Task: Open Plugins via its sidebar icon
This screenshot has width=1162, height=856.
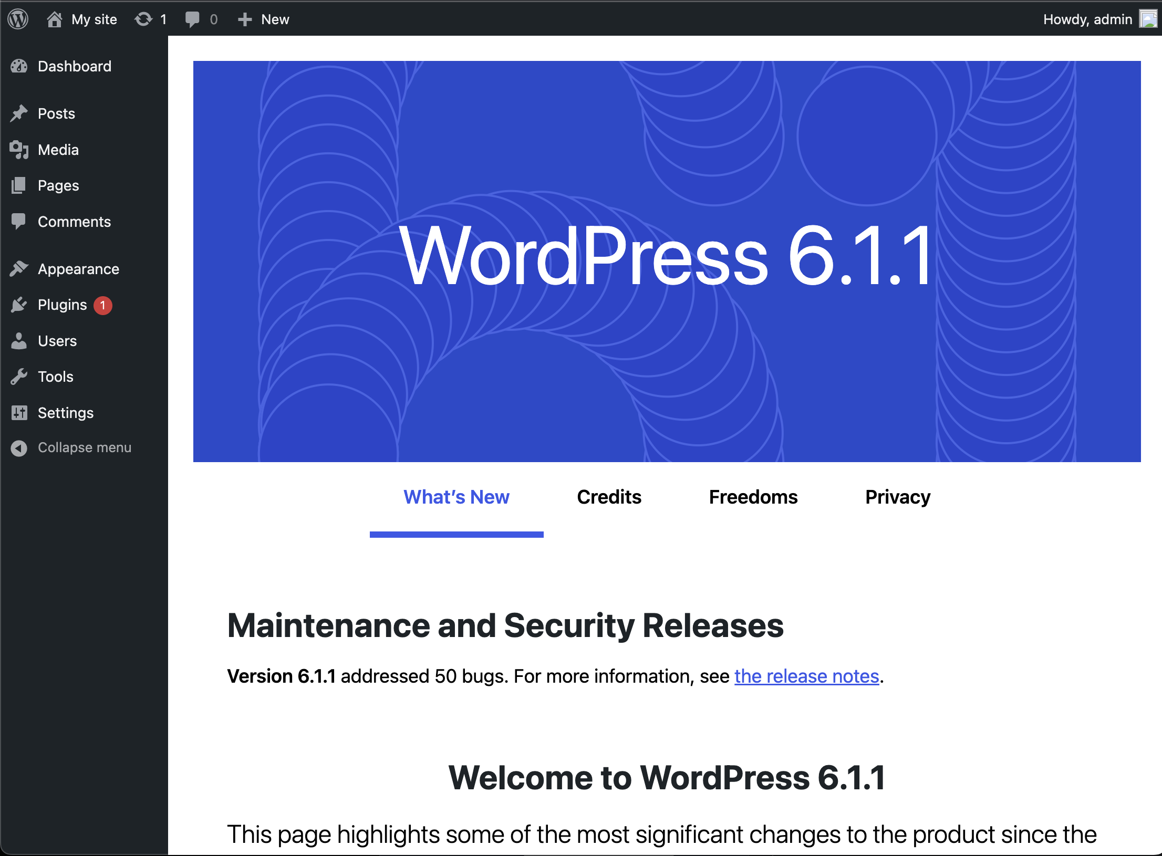Action: click(x=19, y=305)
